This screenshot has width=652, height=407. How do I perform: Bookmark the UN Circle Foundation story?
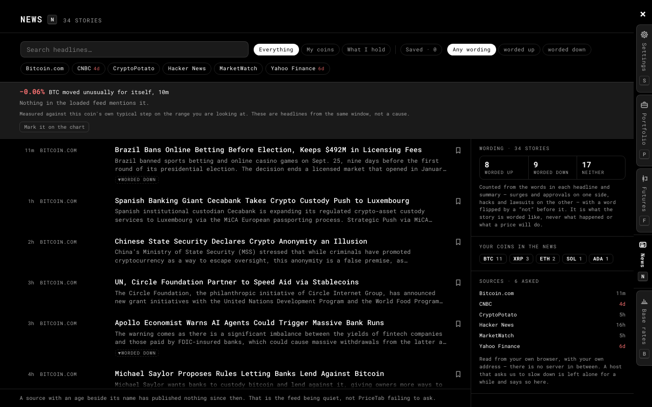[x=458, y=282]
